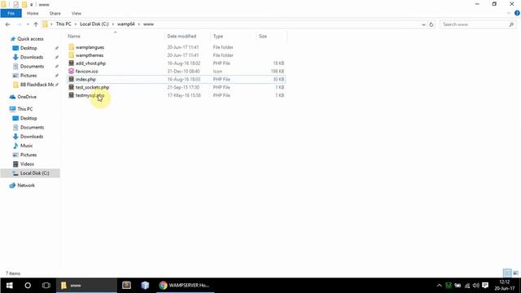The width and height of the screenshot is (521, 293).
Task: Open Quick access in the sidebar
Action: pos(30,39)
